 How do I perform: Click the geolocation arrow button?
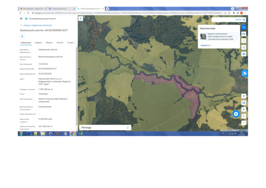(244, 96)
